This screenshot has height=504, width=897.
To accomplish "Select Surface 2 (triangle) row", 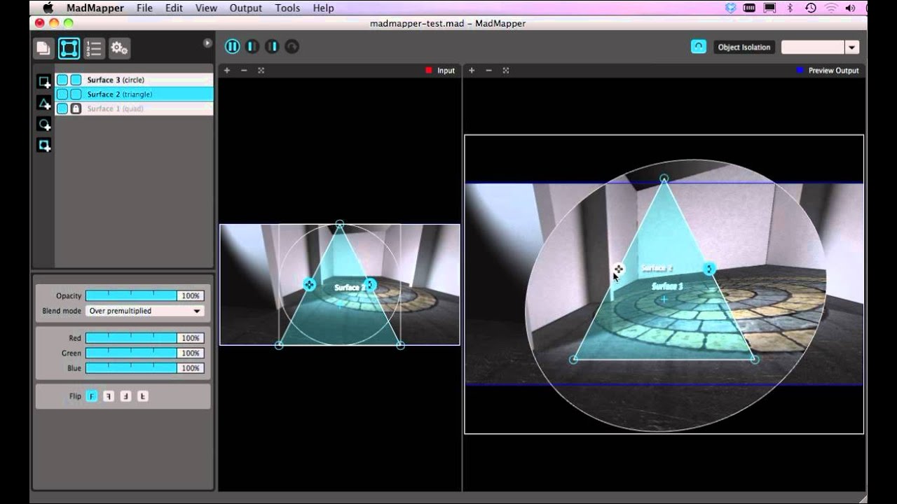I will (135, 94).
